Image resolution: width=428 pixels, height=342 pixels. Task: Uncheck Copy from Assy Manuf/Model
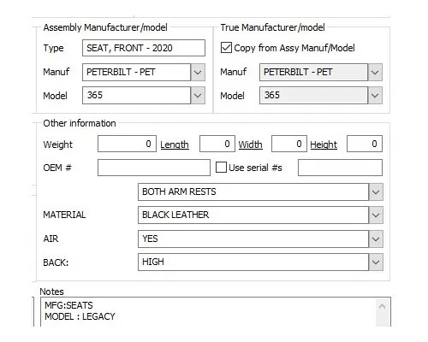point(226,48)
